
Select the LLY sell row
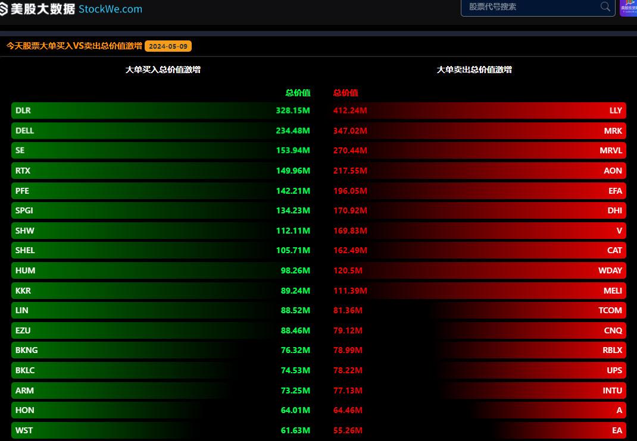click(x=478, y=111)
